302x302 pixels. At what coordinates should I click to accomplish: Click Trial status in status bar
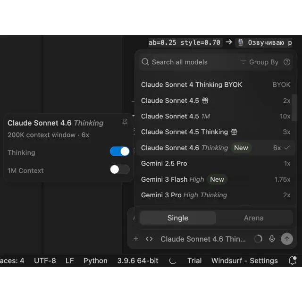pos(194,260)
